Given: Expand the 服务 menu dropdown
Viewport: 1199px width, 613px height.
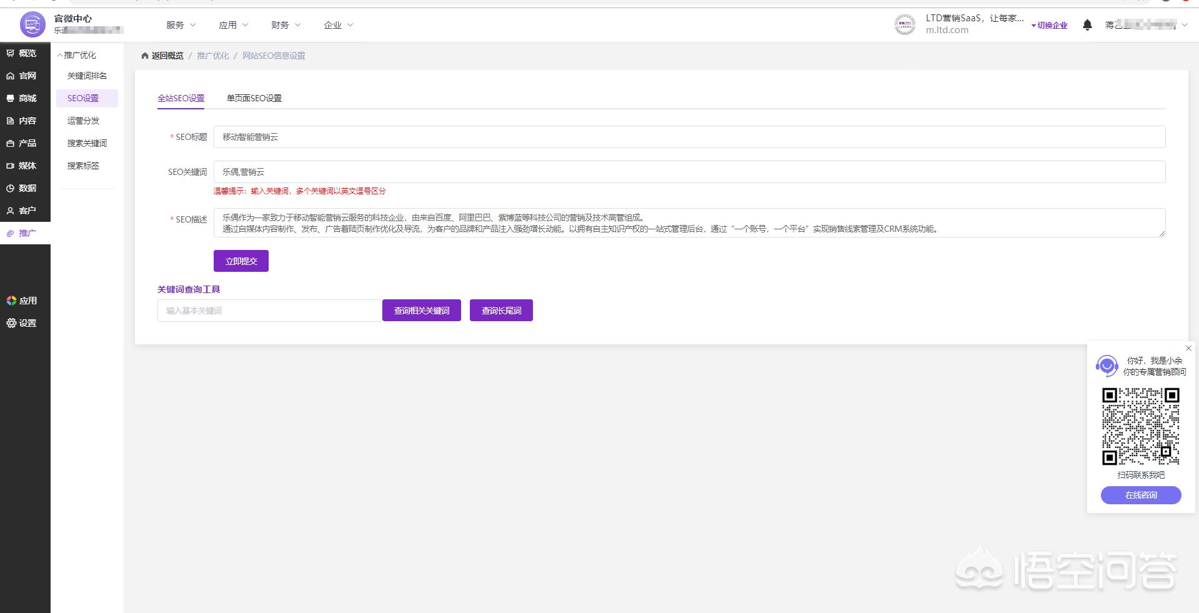Looking at the screenshot, I should click(x=180, y=25).
